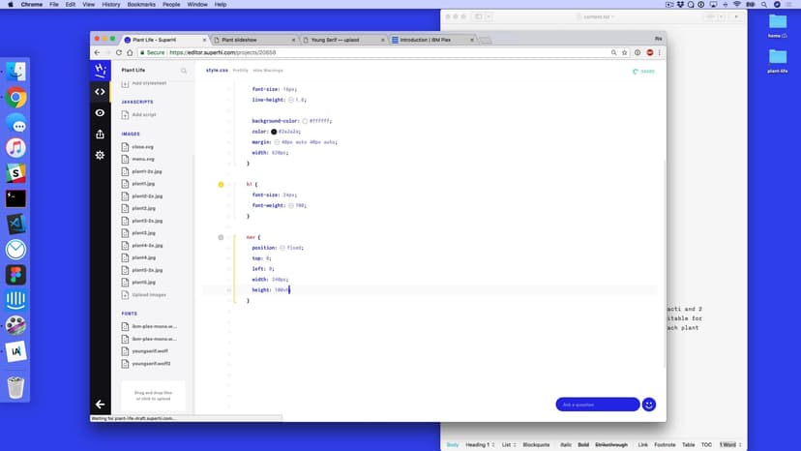The height and width of the screenshot is (451, 801).
Task: Click the search icon beside Plant Life
Action: (x=184, y=71)
